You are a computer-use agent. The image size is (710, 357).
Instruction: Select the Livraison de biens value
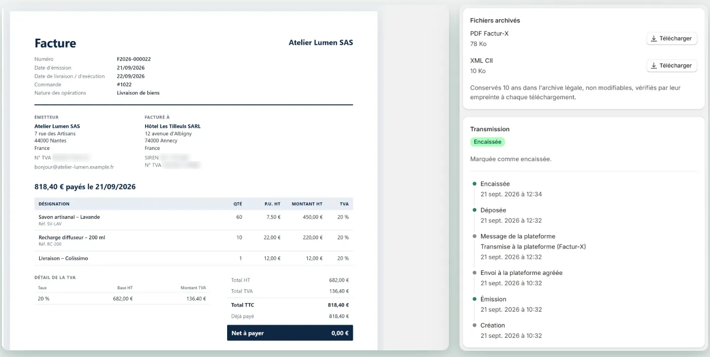(x=138, y=93)
